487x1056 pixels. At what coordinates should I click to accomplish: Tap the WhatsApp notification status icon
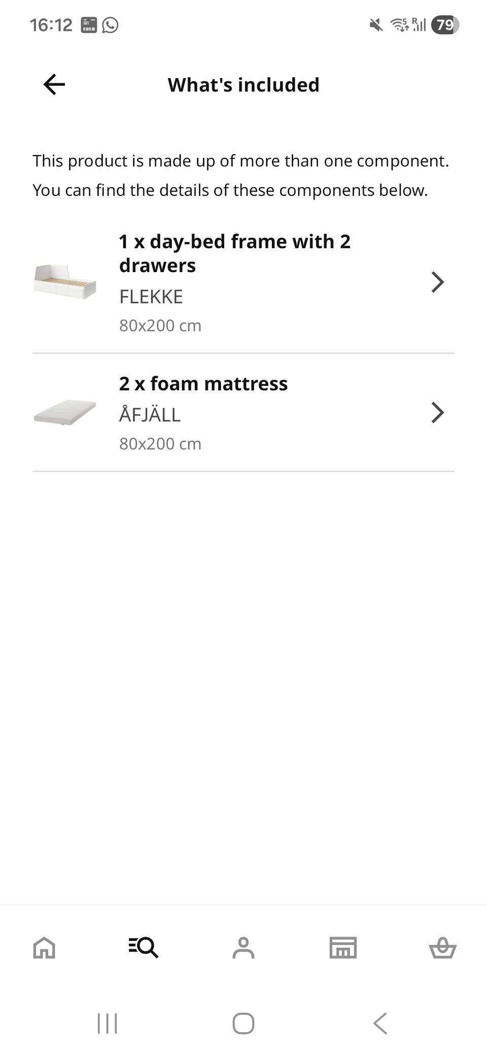pos(110,25)
